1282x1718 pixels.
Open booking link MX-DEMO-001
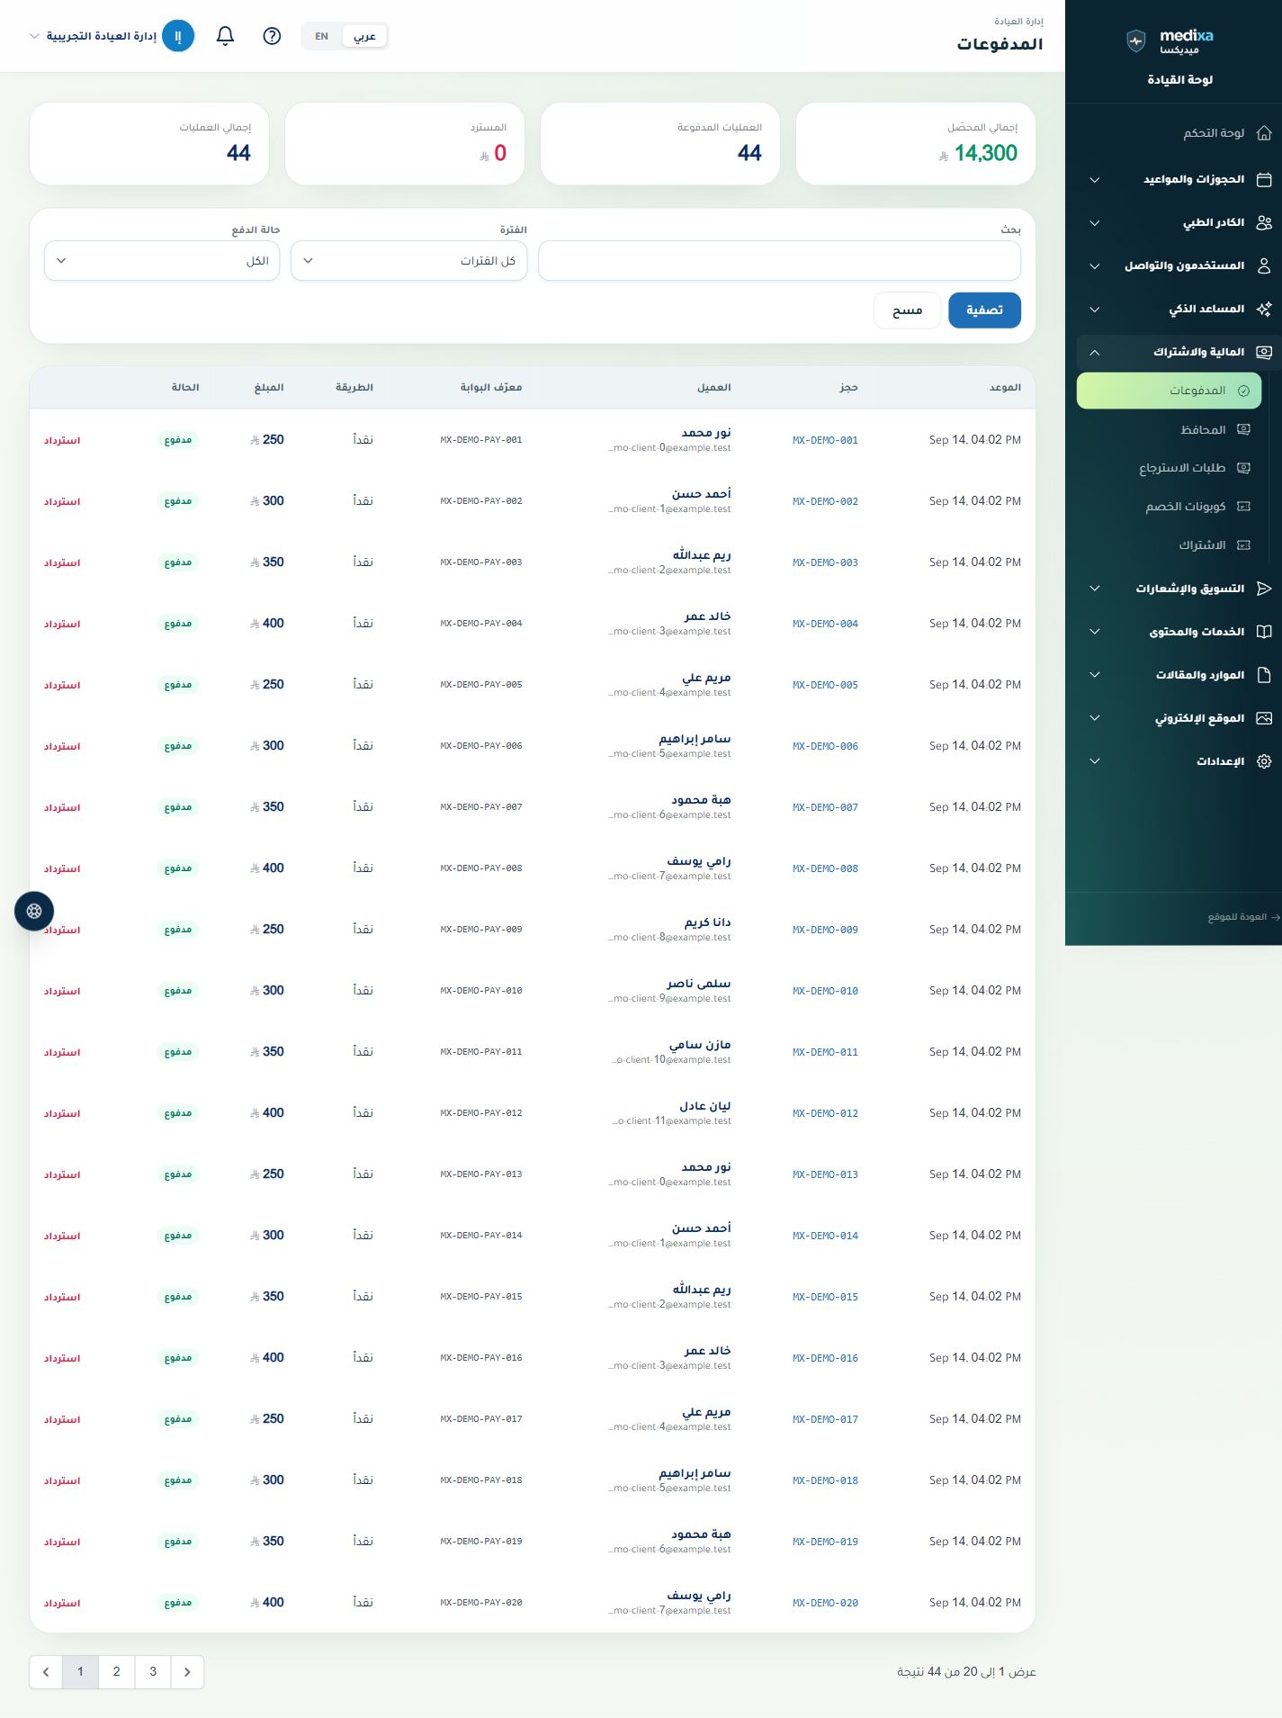click(x=825, y=440)
